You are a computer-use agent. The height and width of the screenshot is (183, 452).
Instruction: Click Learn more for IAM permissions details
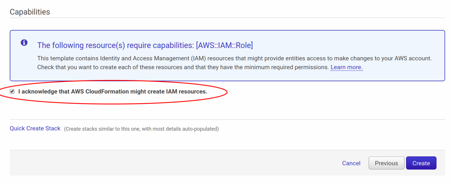(x=346, y=67)
